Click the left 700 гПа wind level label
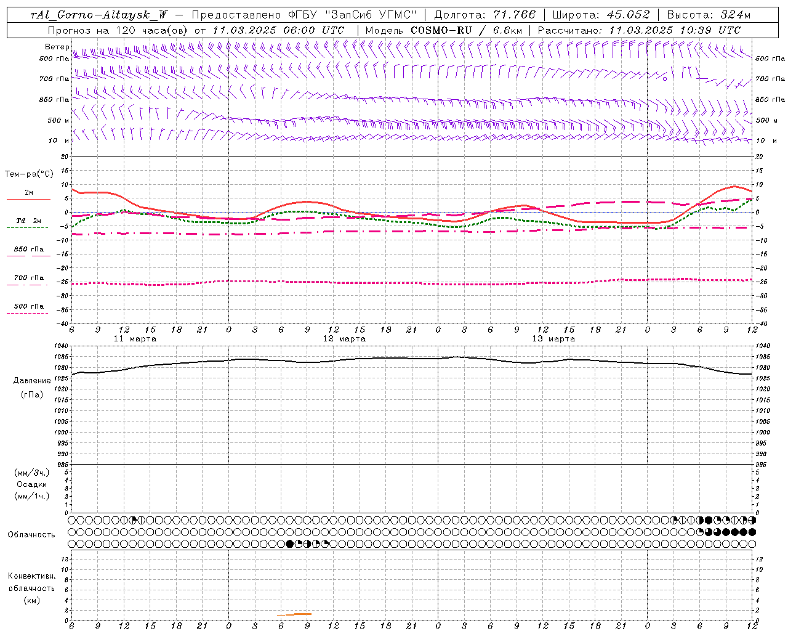This screenshot has height=631, width=788. pyautogui.click(x=54, y=79)
